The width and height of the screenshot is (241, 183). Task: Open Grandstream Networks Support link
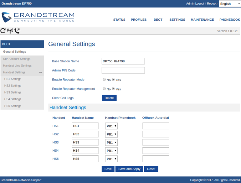pos(21,180)
